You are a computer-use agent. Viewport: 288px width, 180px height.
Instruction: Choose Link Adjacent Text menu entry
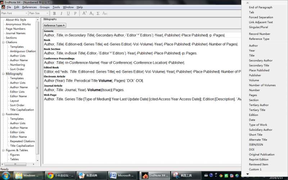(x=261, y=22)
